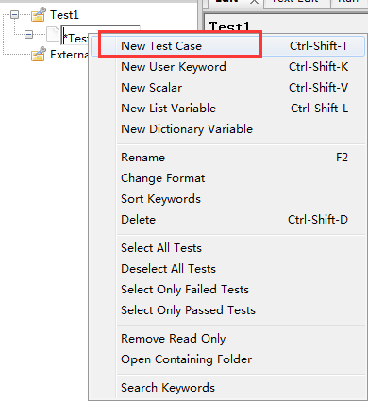Click the Test1 folder icon
Screen dimensions: 368x401
pos(39,14)
